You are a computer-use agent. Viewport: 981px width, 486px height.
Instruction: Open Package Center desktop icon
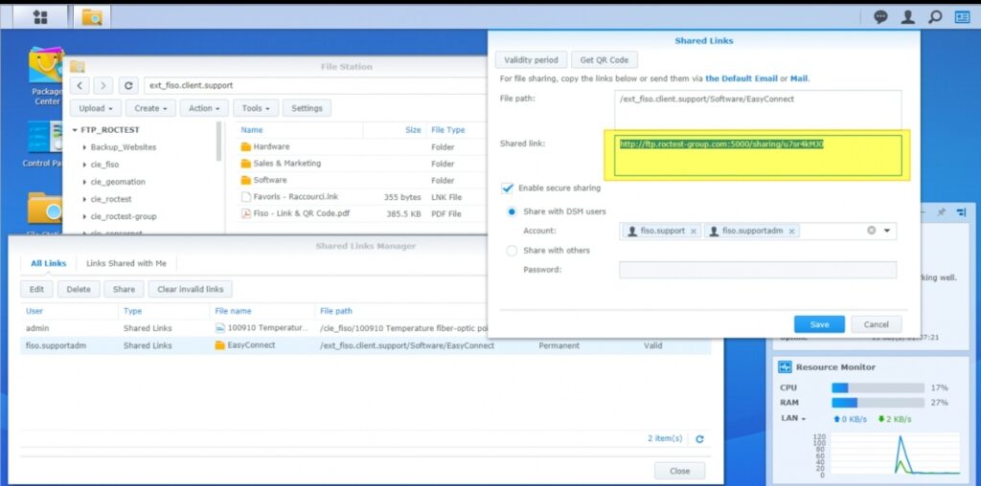click(x=45, y=74)
